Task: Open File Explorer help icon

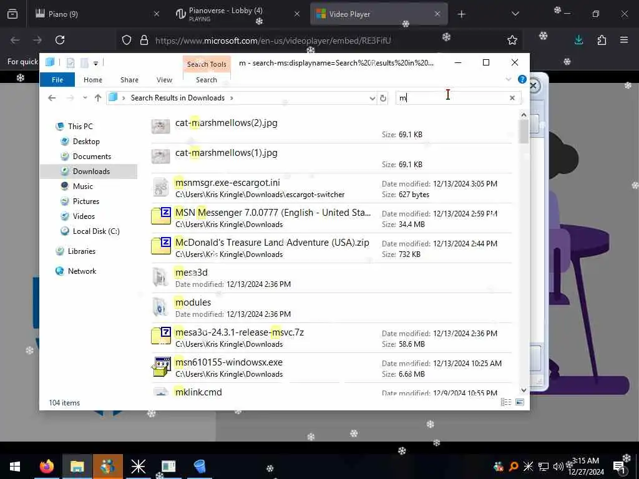Action: [x=522, y=79]
